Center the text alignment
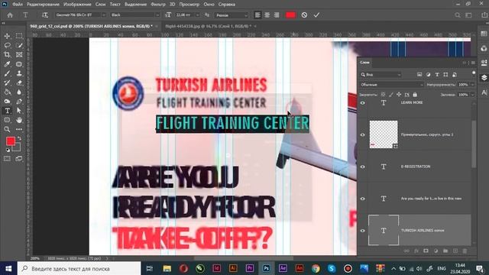489x275 pixels. (x=267, y=15)
